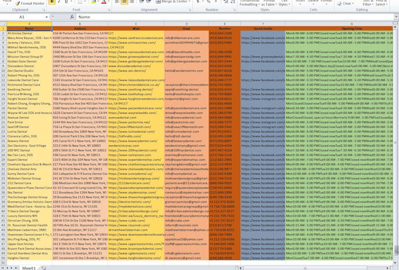Click the Name Box showing A1
Screen dimensions: 399x270
(22, 17)
